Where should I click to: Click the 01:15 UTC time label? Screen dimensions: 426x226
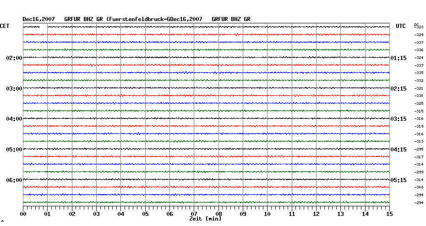point(399,58)
